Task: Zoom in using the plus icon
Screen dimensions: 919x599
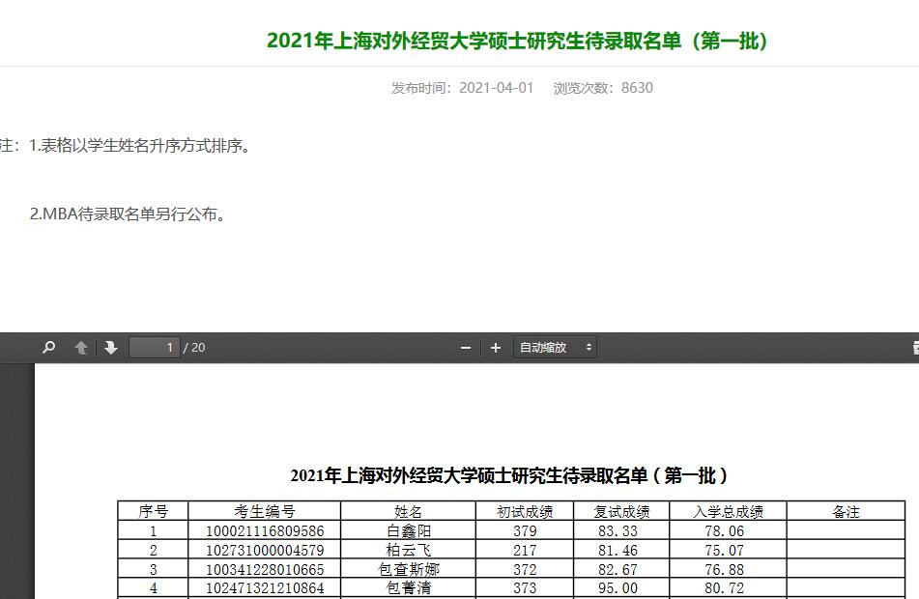Action: 495,347
